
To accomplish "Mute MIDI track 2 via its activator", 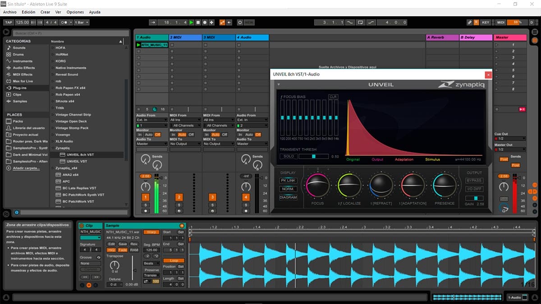I will (x=179, y=197).
